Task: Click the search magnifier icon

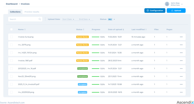Action: tap(40, 19)
